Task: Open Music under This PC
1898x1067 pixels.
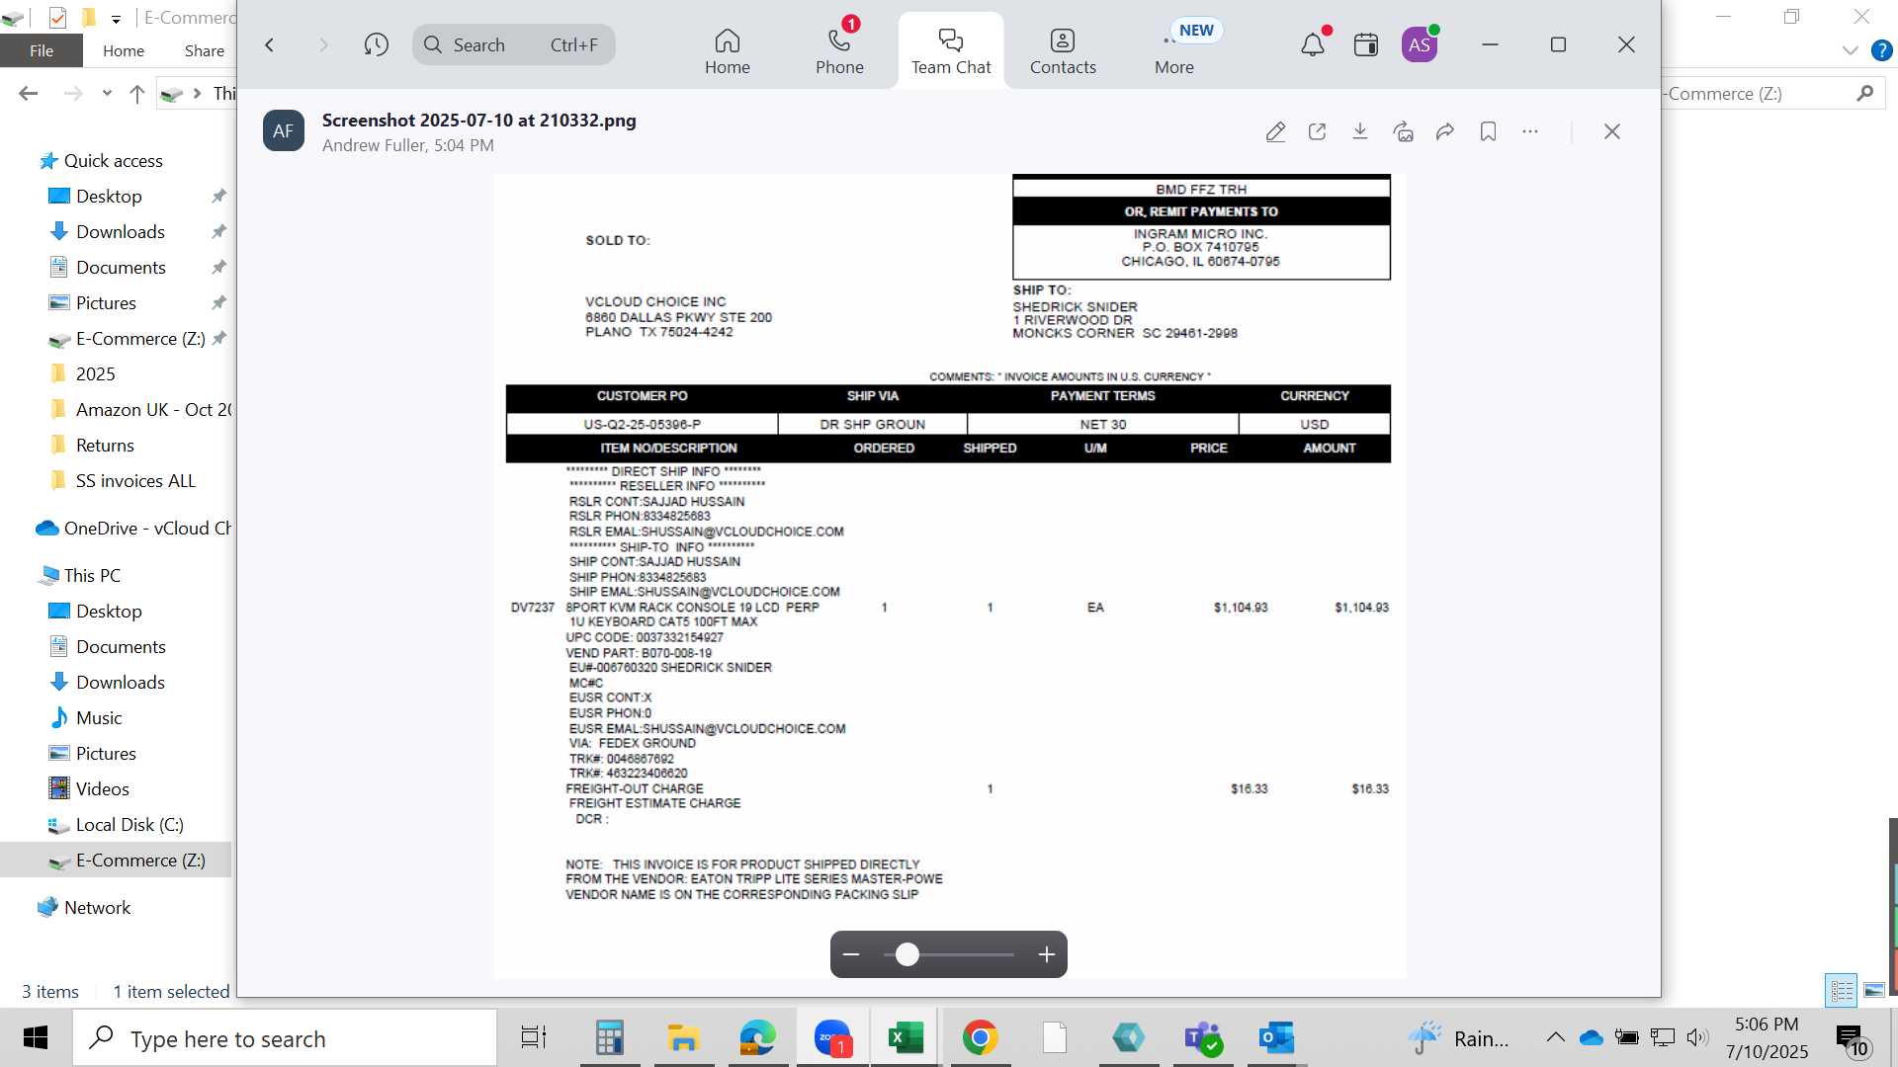Action: tap(99, 718)
